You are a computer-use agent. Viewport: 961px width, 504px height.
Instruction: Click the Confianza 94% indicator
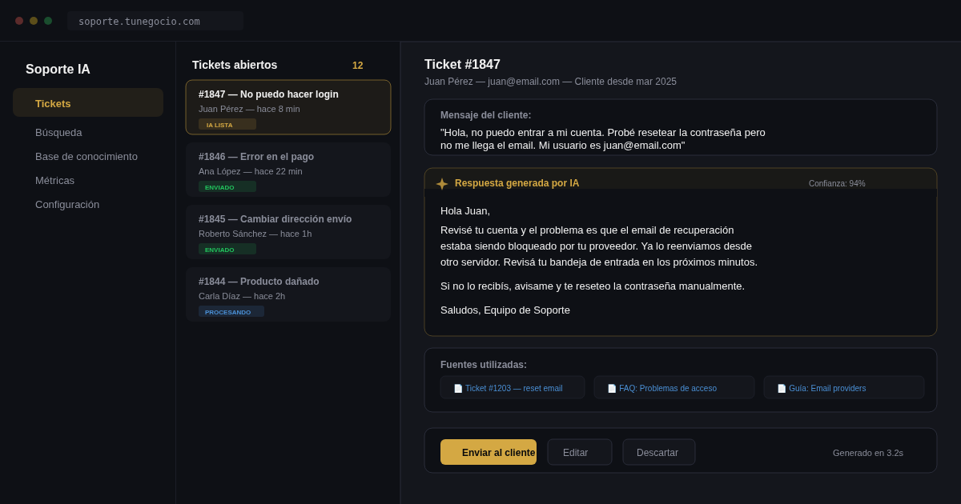coord(836,183)
